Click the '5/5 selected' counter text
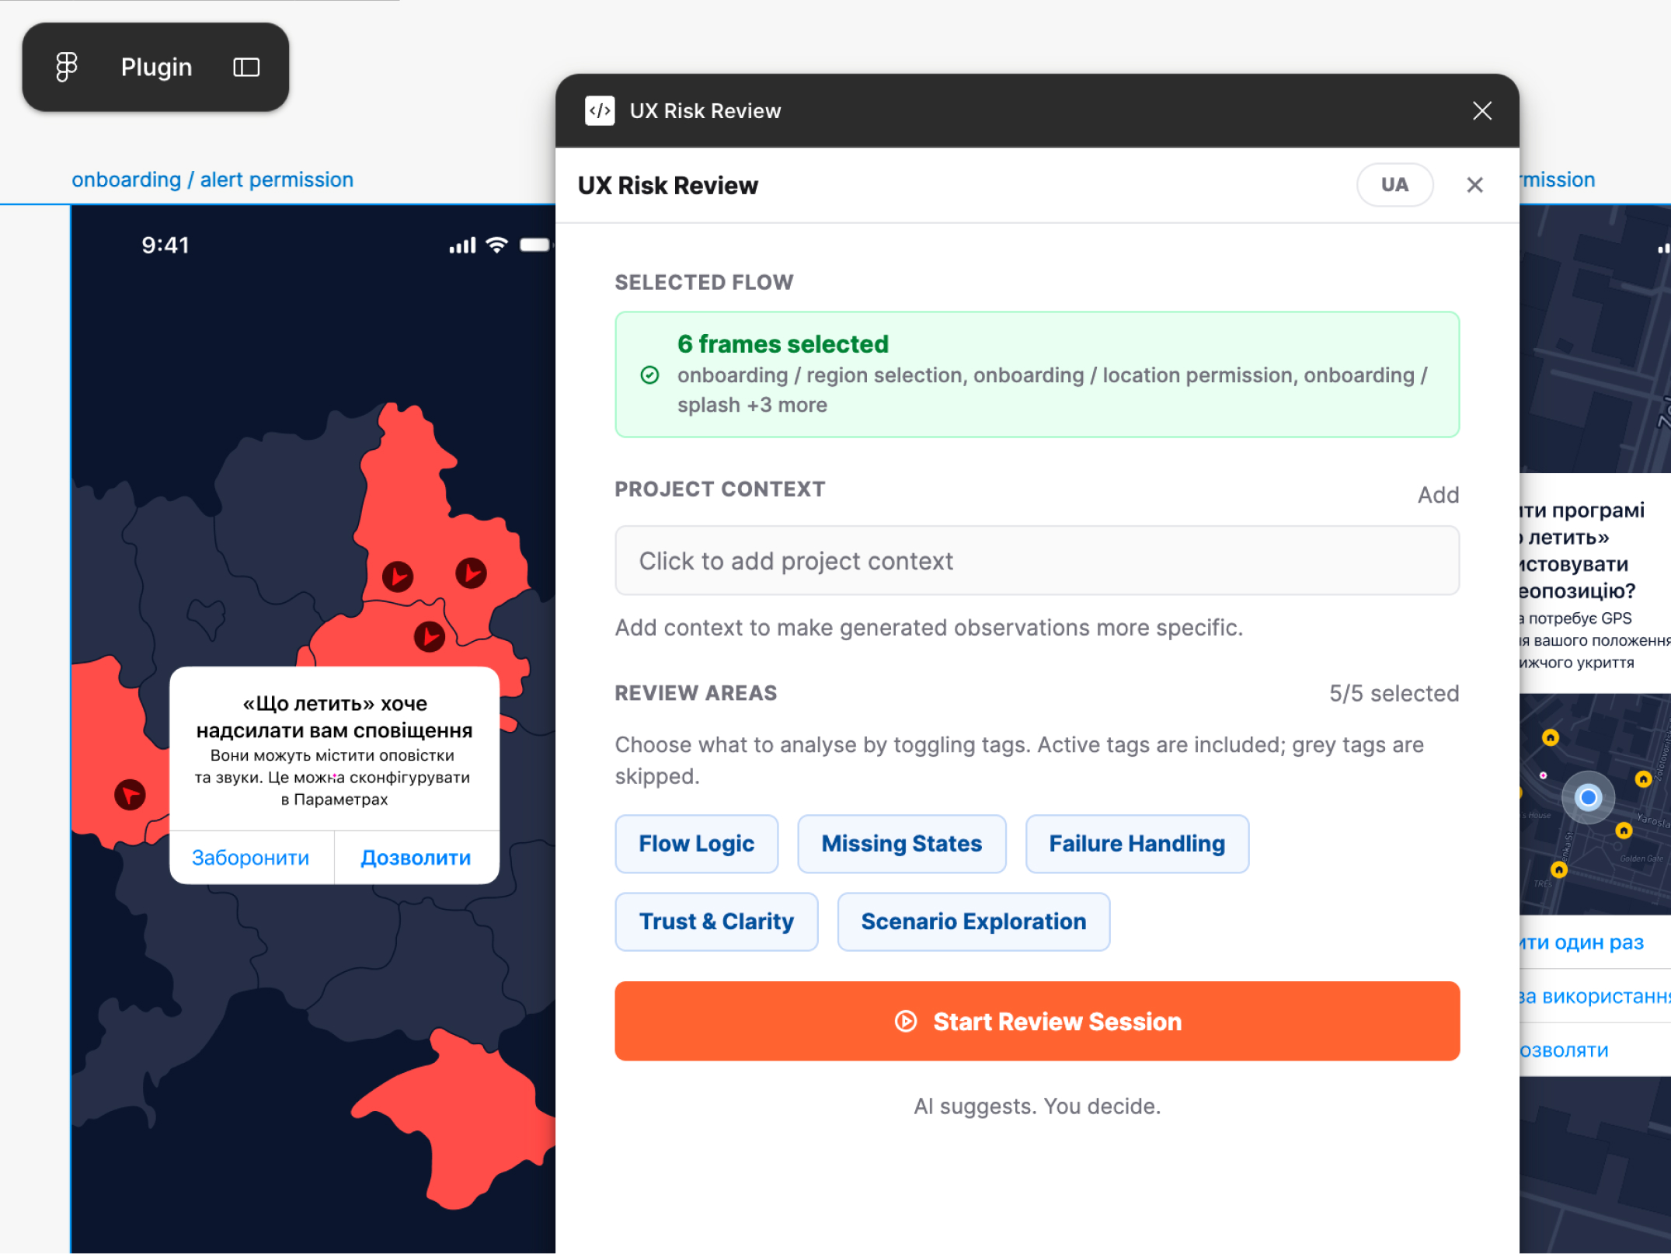Viewport: 1671px width, 1254px height. click(1394, 693)
